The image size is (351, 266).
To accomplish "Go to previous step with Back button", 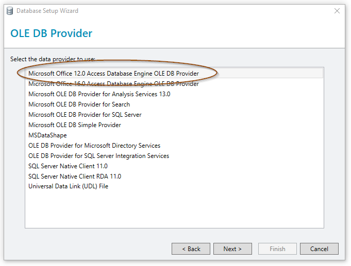I will click(191, 249).
